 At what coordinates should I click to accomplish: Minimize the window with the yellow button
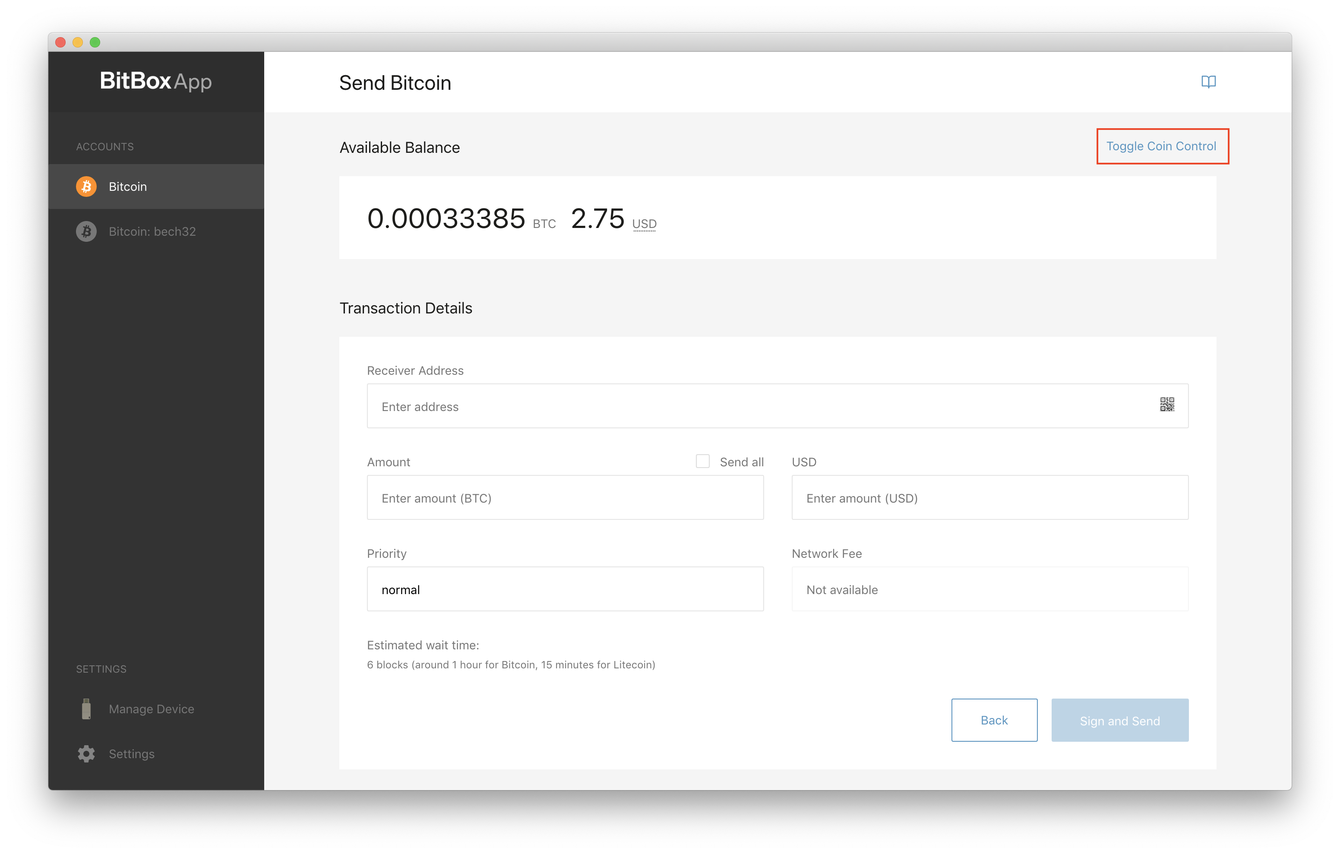tap(78, 42)
